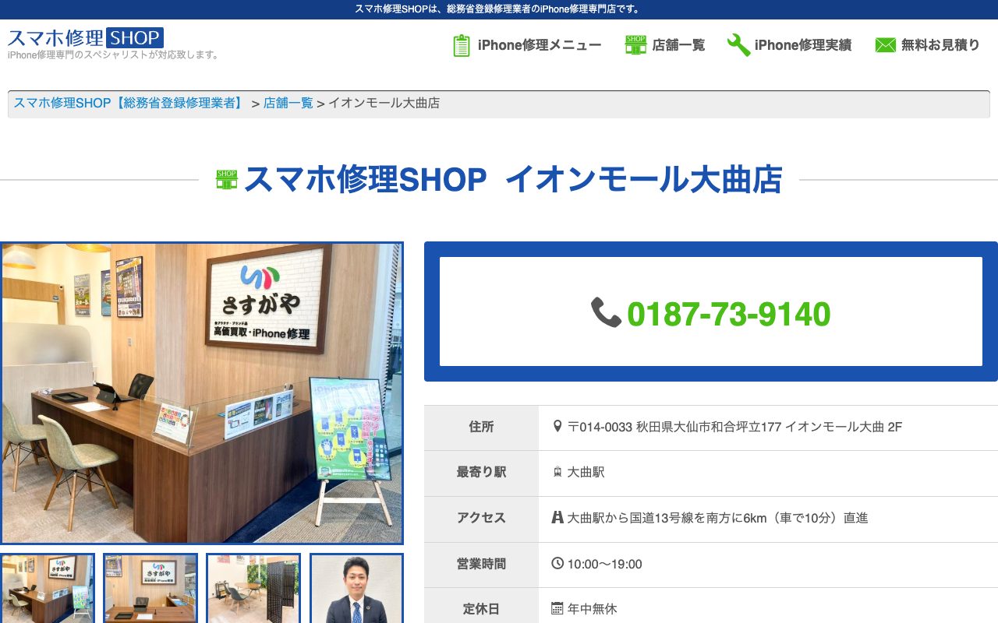
Task: Click the map pin icon in address row
Action: click(x=557, y=426)
